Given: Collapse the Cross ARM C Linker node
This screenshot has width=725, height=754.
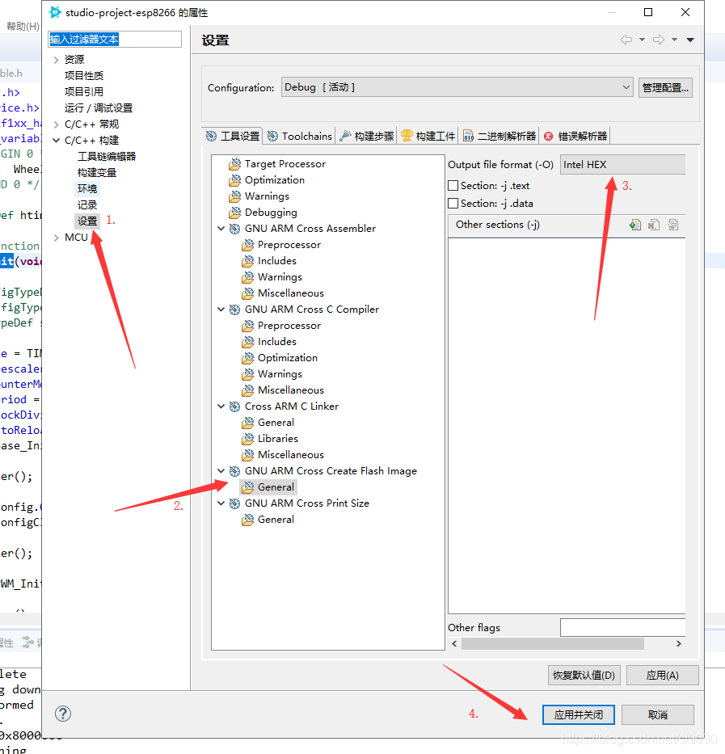Looking at the screenshot, I should point(221,406).
